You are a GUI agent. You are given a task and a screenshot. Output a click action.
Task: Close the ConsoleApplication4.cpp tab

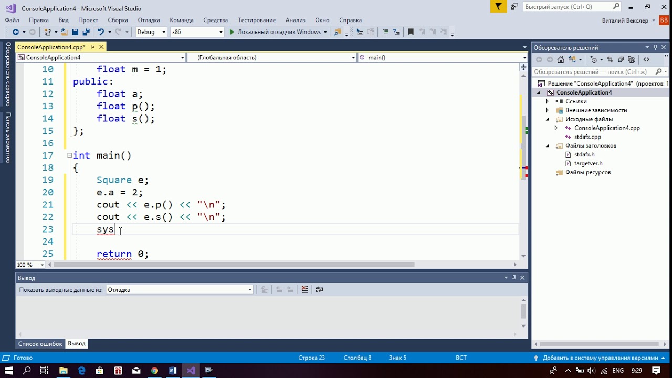[x=101, y=47]
